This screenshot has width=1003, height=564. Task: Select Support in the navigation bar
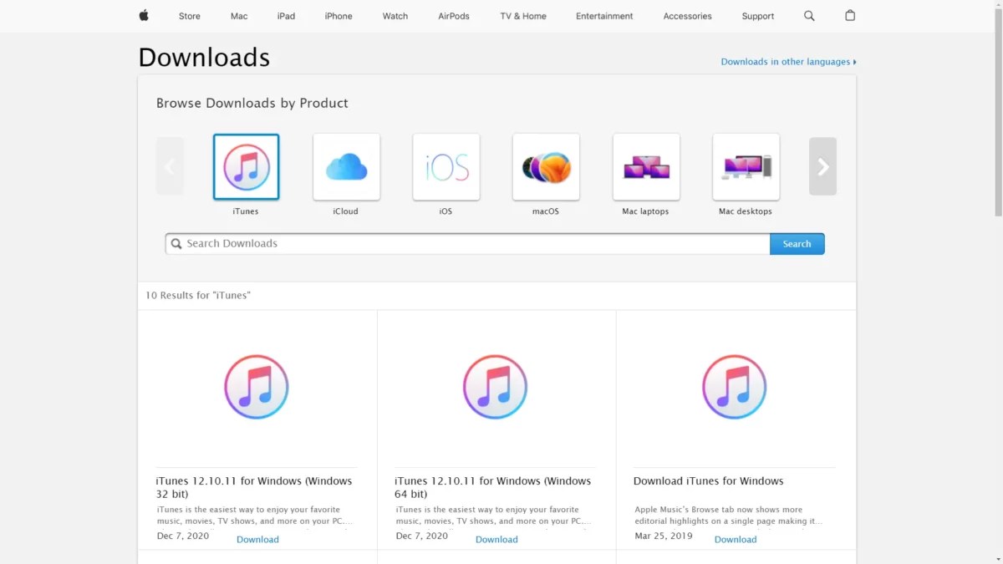point(757,15)
